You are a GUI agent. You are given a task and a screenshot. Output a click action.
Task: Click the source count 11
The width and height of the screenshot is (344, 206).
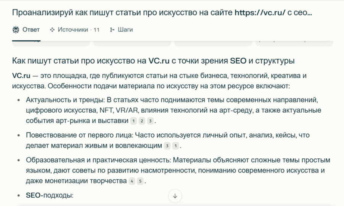(x=96, y=30)
